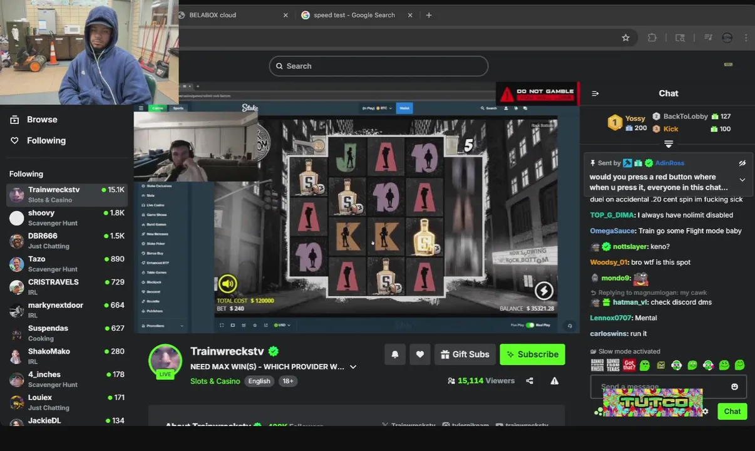Close the BELABOX cloud tab
Viewport: 755px width, 451px height.
(285, 15)
